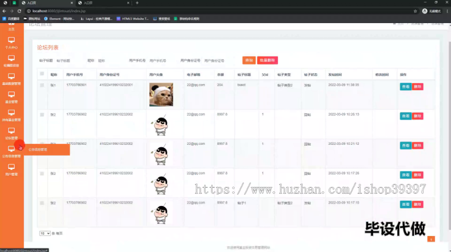Bookmark this page with star icon
Screen dimensions: 451x252
[x=415, y=11]
